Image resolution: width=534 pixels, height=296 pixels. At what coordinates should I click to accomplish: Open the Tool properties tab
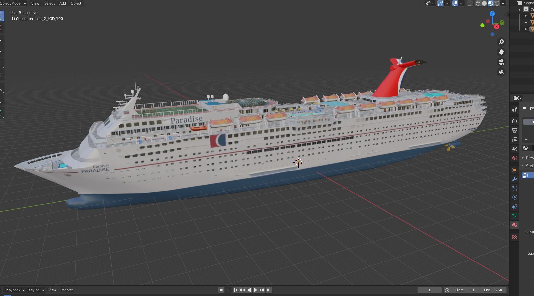coord(515,109)
